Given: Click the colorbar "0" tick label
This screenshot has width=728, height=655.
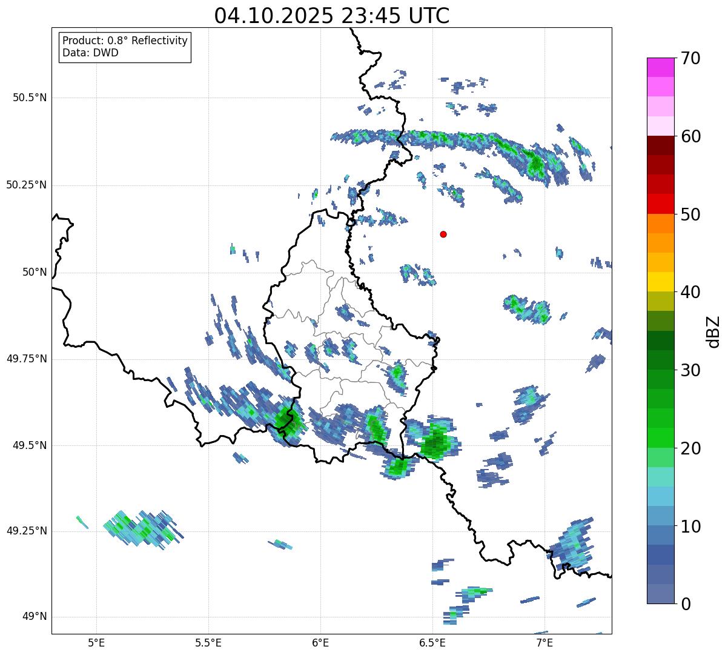Looking at the screenshot, I should 686,604.
